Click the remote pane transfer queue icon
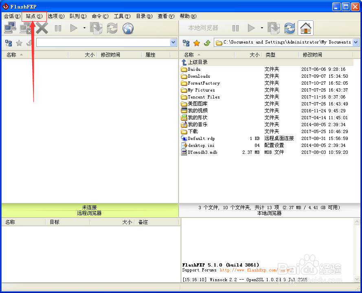This screenshot has height=293, width=362. pyautogui.click(x=96, y=28)
